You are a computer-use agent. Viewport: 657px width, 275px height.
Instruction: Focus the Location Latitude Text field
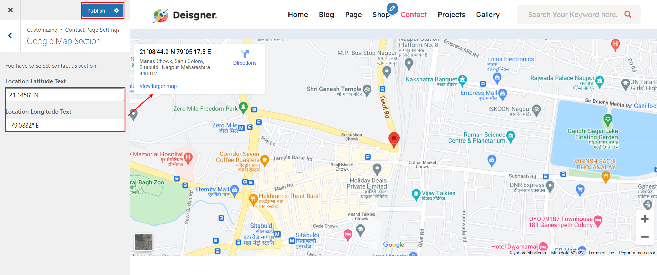(x=65, y=95)
